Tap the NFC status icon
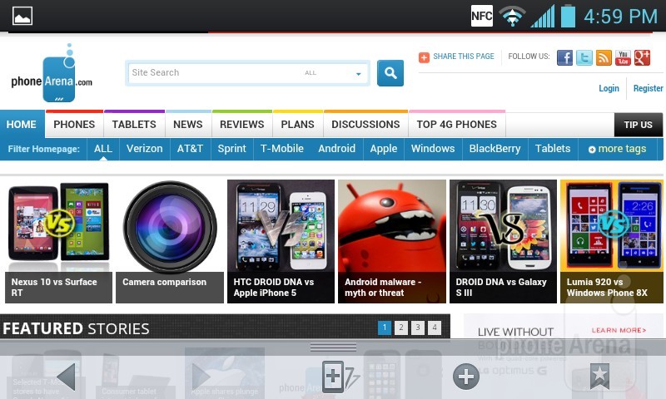 (482, 16)
